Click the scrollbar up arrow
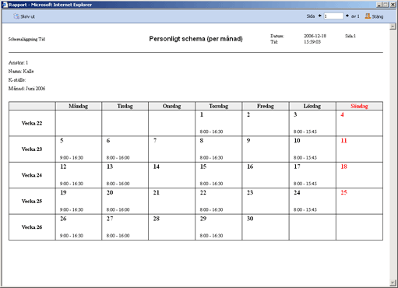 click(x=393, y=26)
